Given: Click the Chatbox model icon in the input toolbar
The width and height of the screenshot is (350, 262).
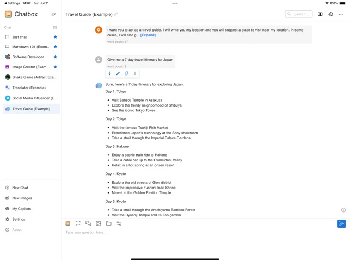Looking at the screenshot, I should [68, 223].
